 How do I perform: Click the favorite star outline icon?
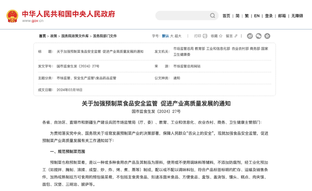click(x=221, y=36)
